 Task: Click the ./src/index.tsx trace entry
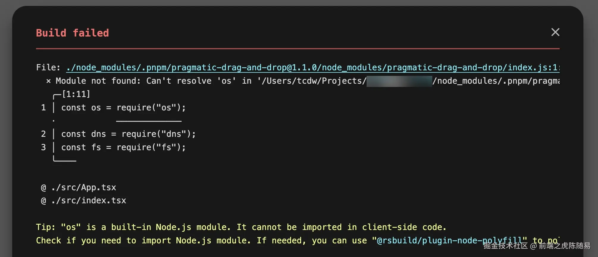tap(89, 201)
